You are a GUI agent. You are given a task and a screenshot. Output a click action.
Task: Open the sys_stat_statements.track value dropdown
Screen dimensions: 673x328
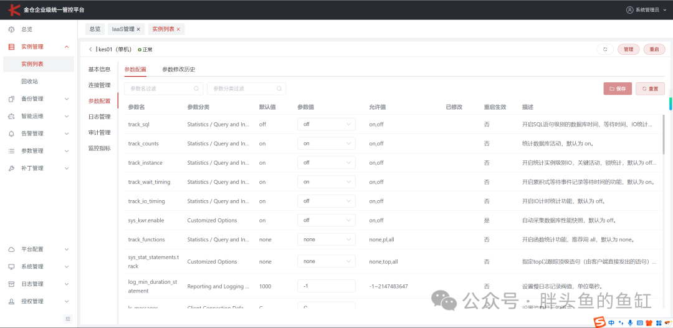tap(326, 261)
